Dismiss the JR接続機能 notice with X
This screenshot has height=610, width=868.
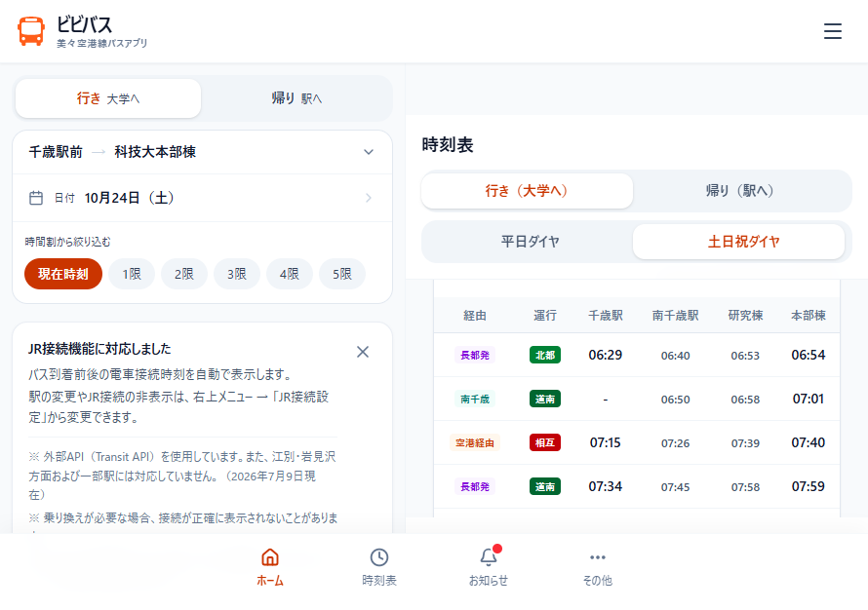click(x=363, y=352)
